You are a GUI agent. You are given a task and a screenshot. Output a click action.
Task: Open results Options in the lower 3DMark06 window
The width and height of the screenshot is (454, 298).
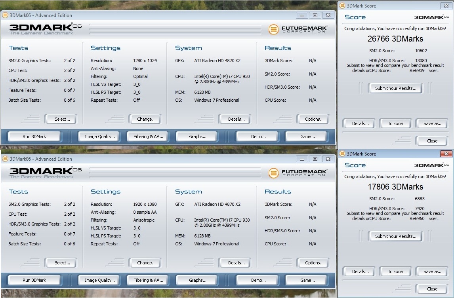314,263
